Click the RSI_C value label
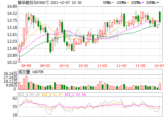Screen dimensions: 167x117 [x=75, y=95]
